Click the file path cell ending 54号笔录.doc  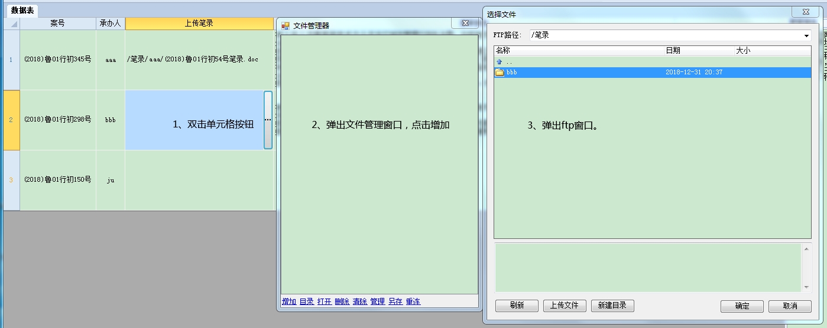(199, 60)
